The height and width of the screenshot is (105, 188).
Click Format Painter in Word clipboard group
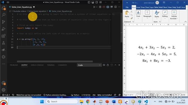pyautogui.click(x=132, y=18)
